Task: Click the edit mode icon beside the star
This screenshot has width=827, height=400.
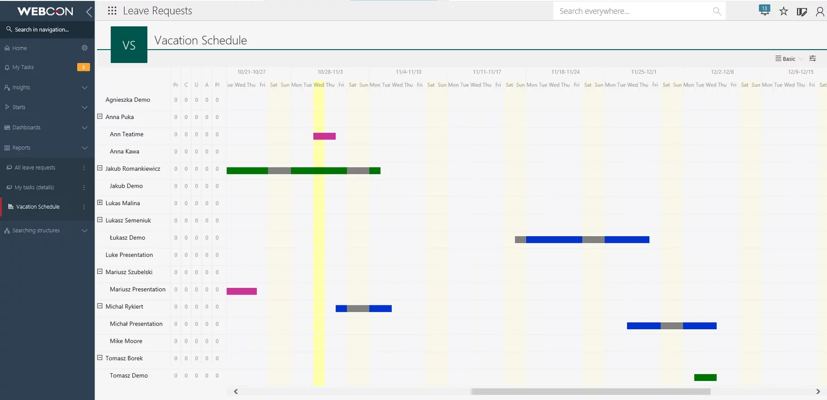Action: pyautogui.click(x=802, y=11)
